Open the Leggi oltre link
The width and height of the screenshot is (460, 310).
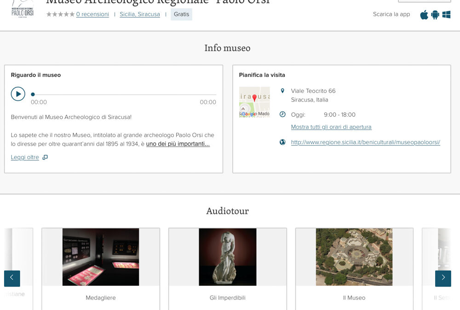(25, 157)
